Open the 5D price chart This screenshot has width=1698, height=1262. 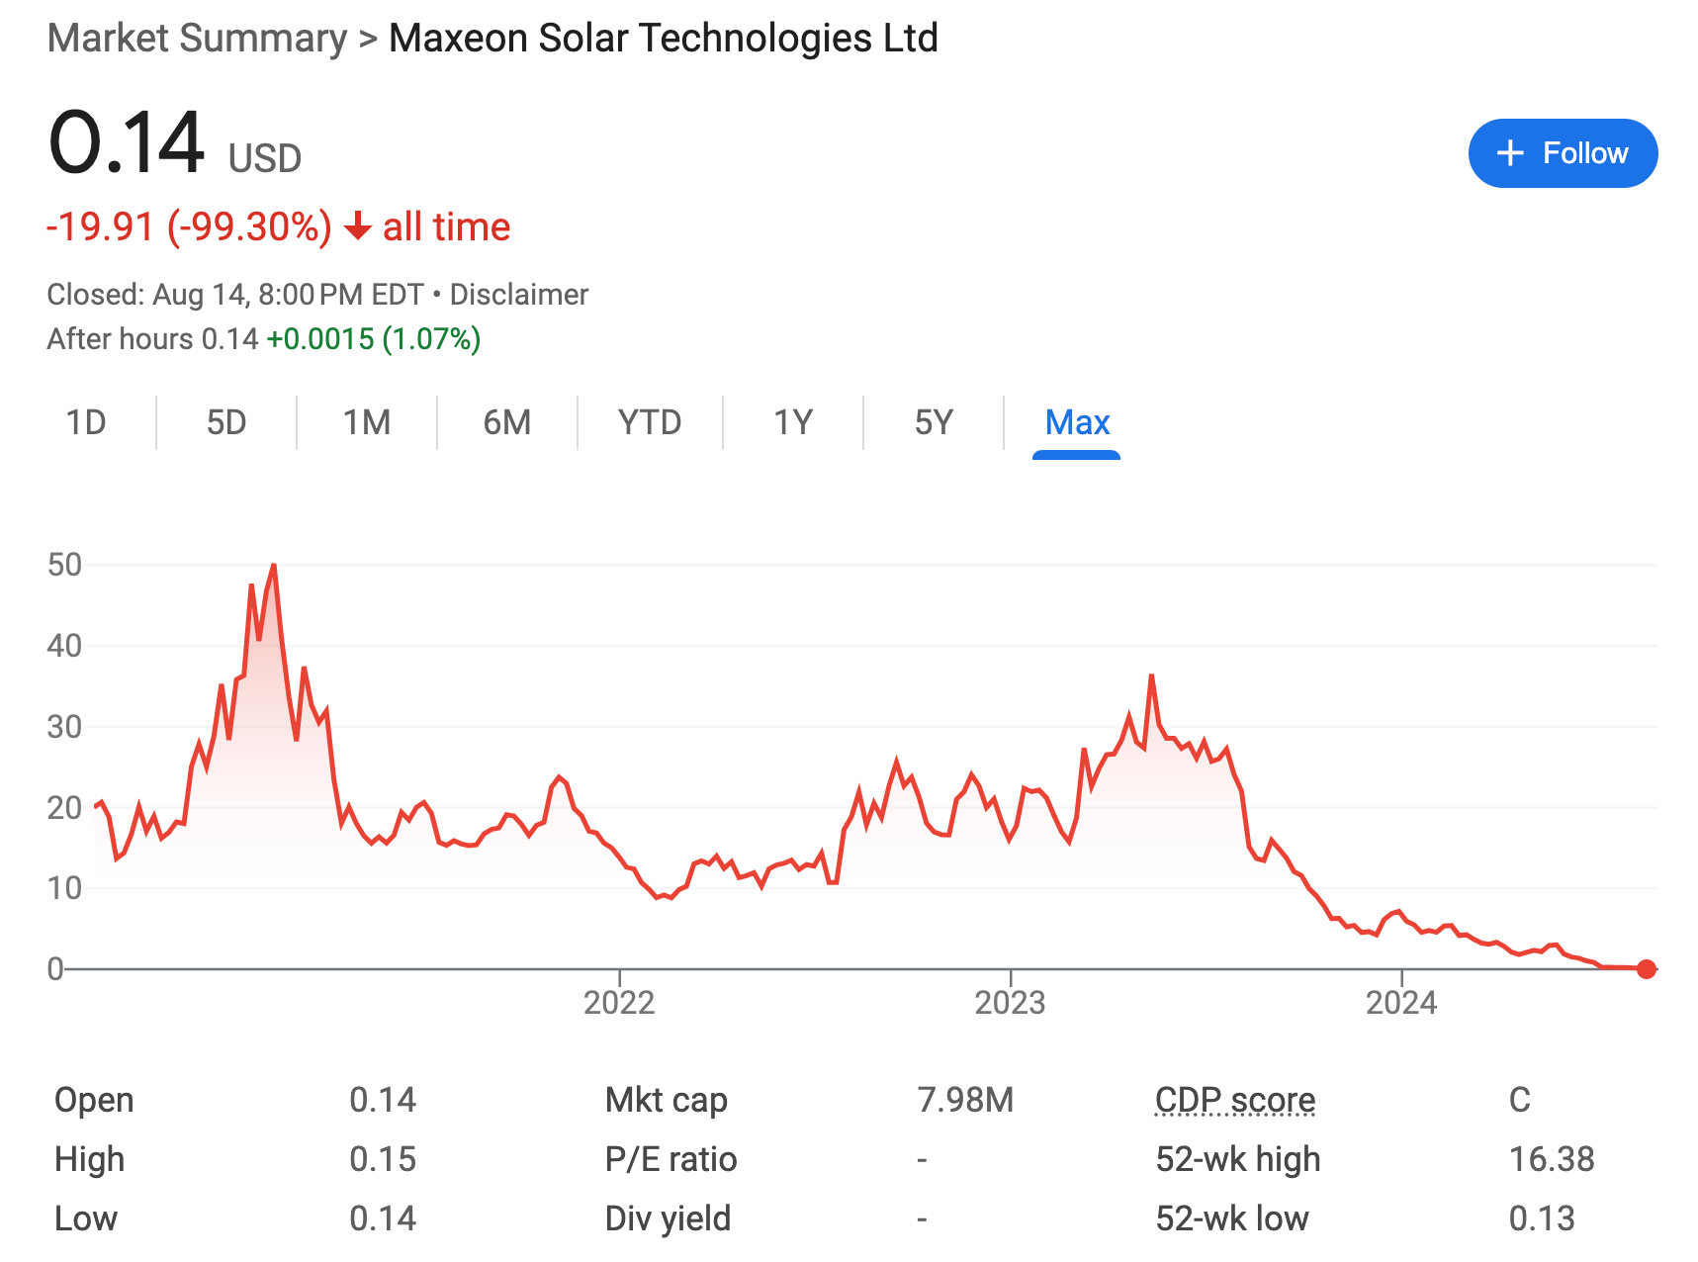pos(227,422)
